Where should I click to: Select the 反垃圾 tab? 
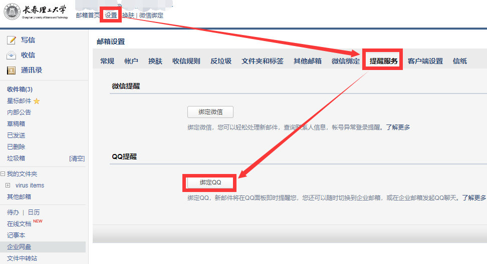(221, 61)
